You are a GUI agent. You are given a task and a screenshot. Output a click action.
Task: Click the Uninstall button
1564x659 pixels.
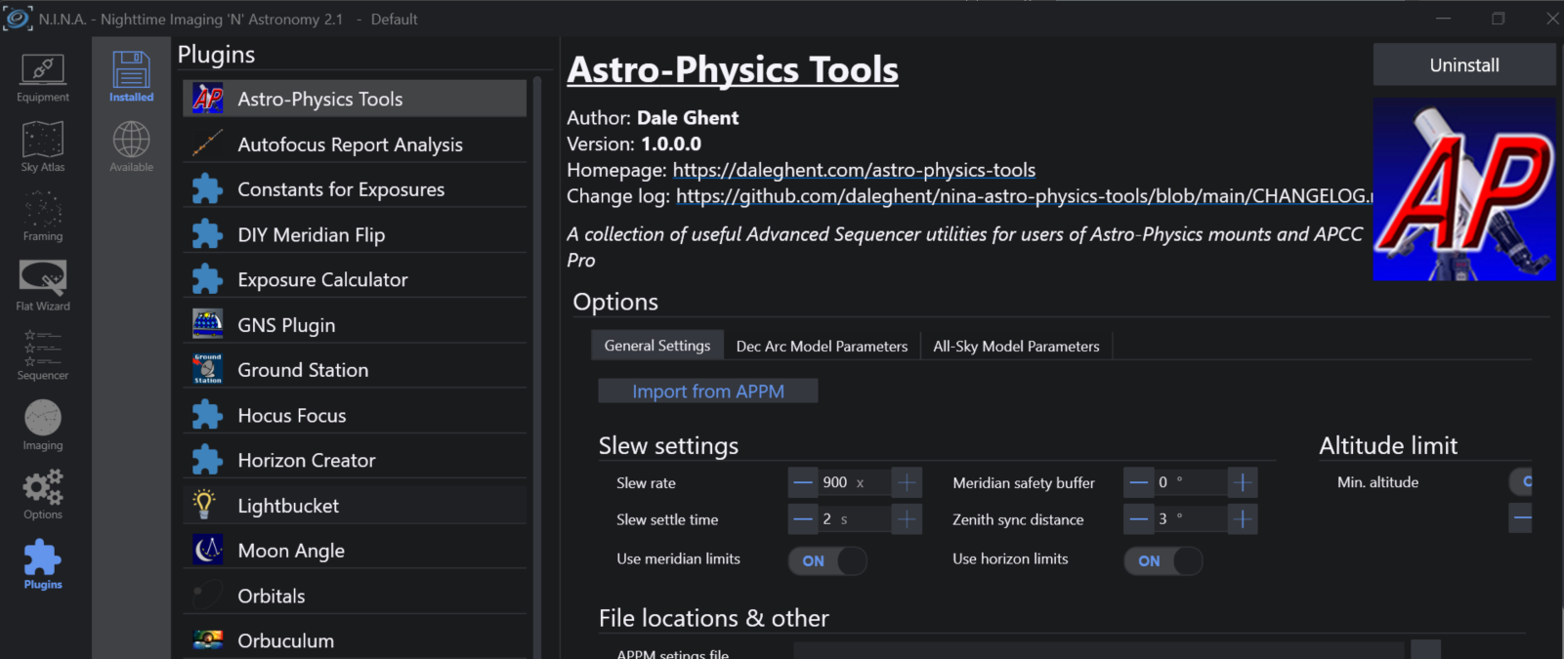tap(1464, 64)
